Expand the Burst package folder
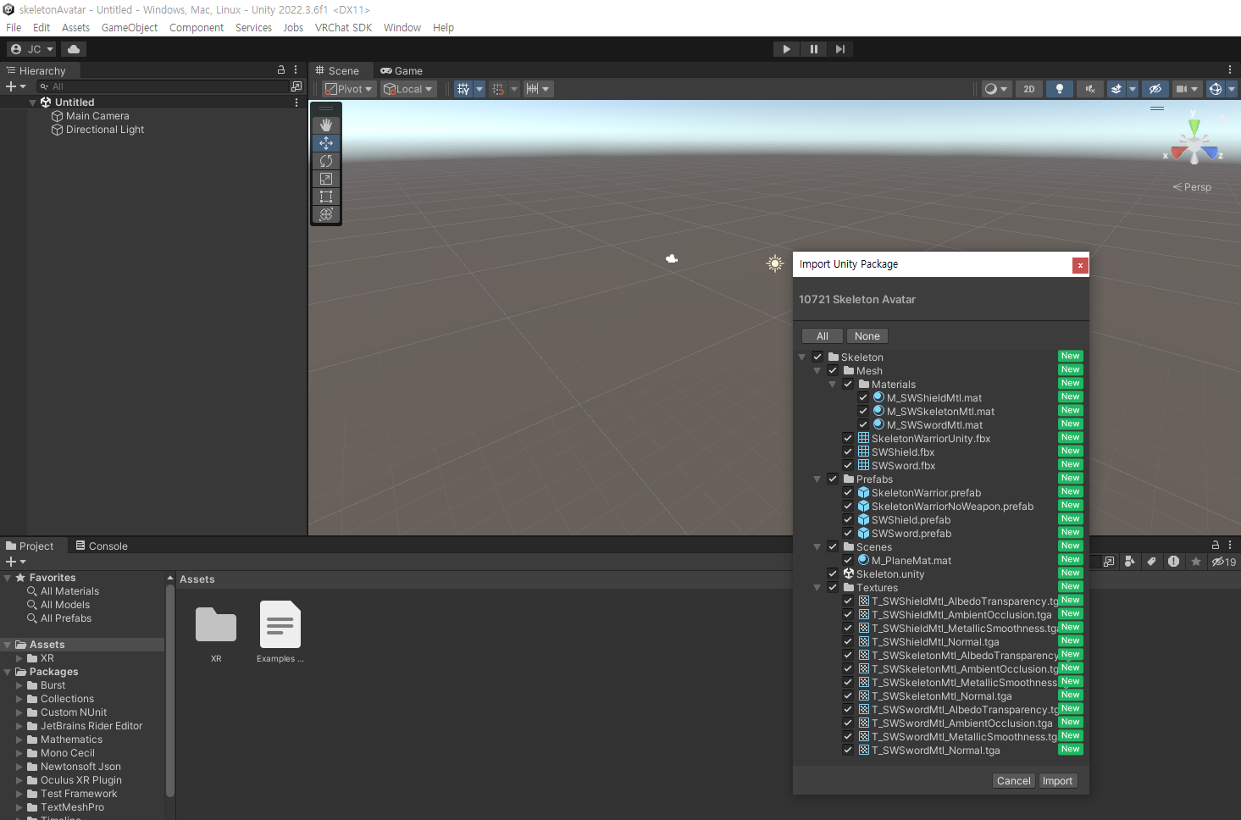1241x820 pixels. click(19, 685)
